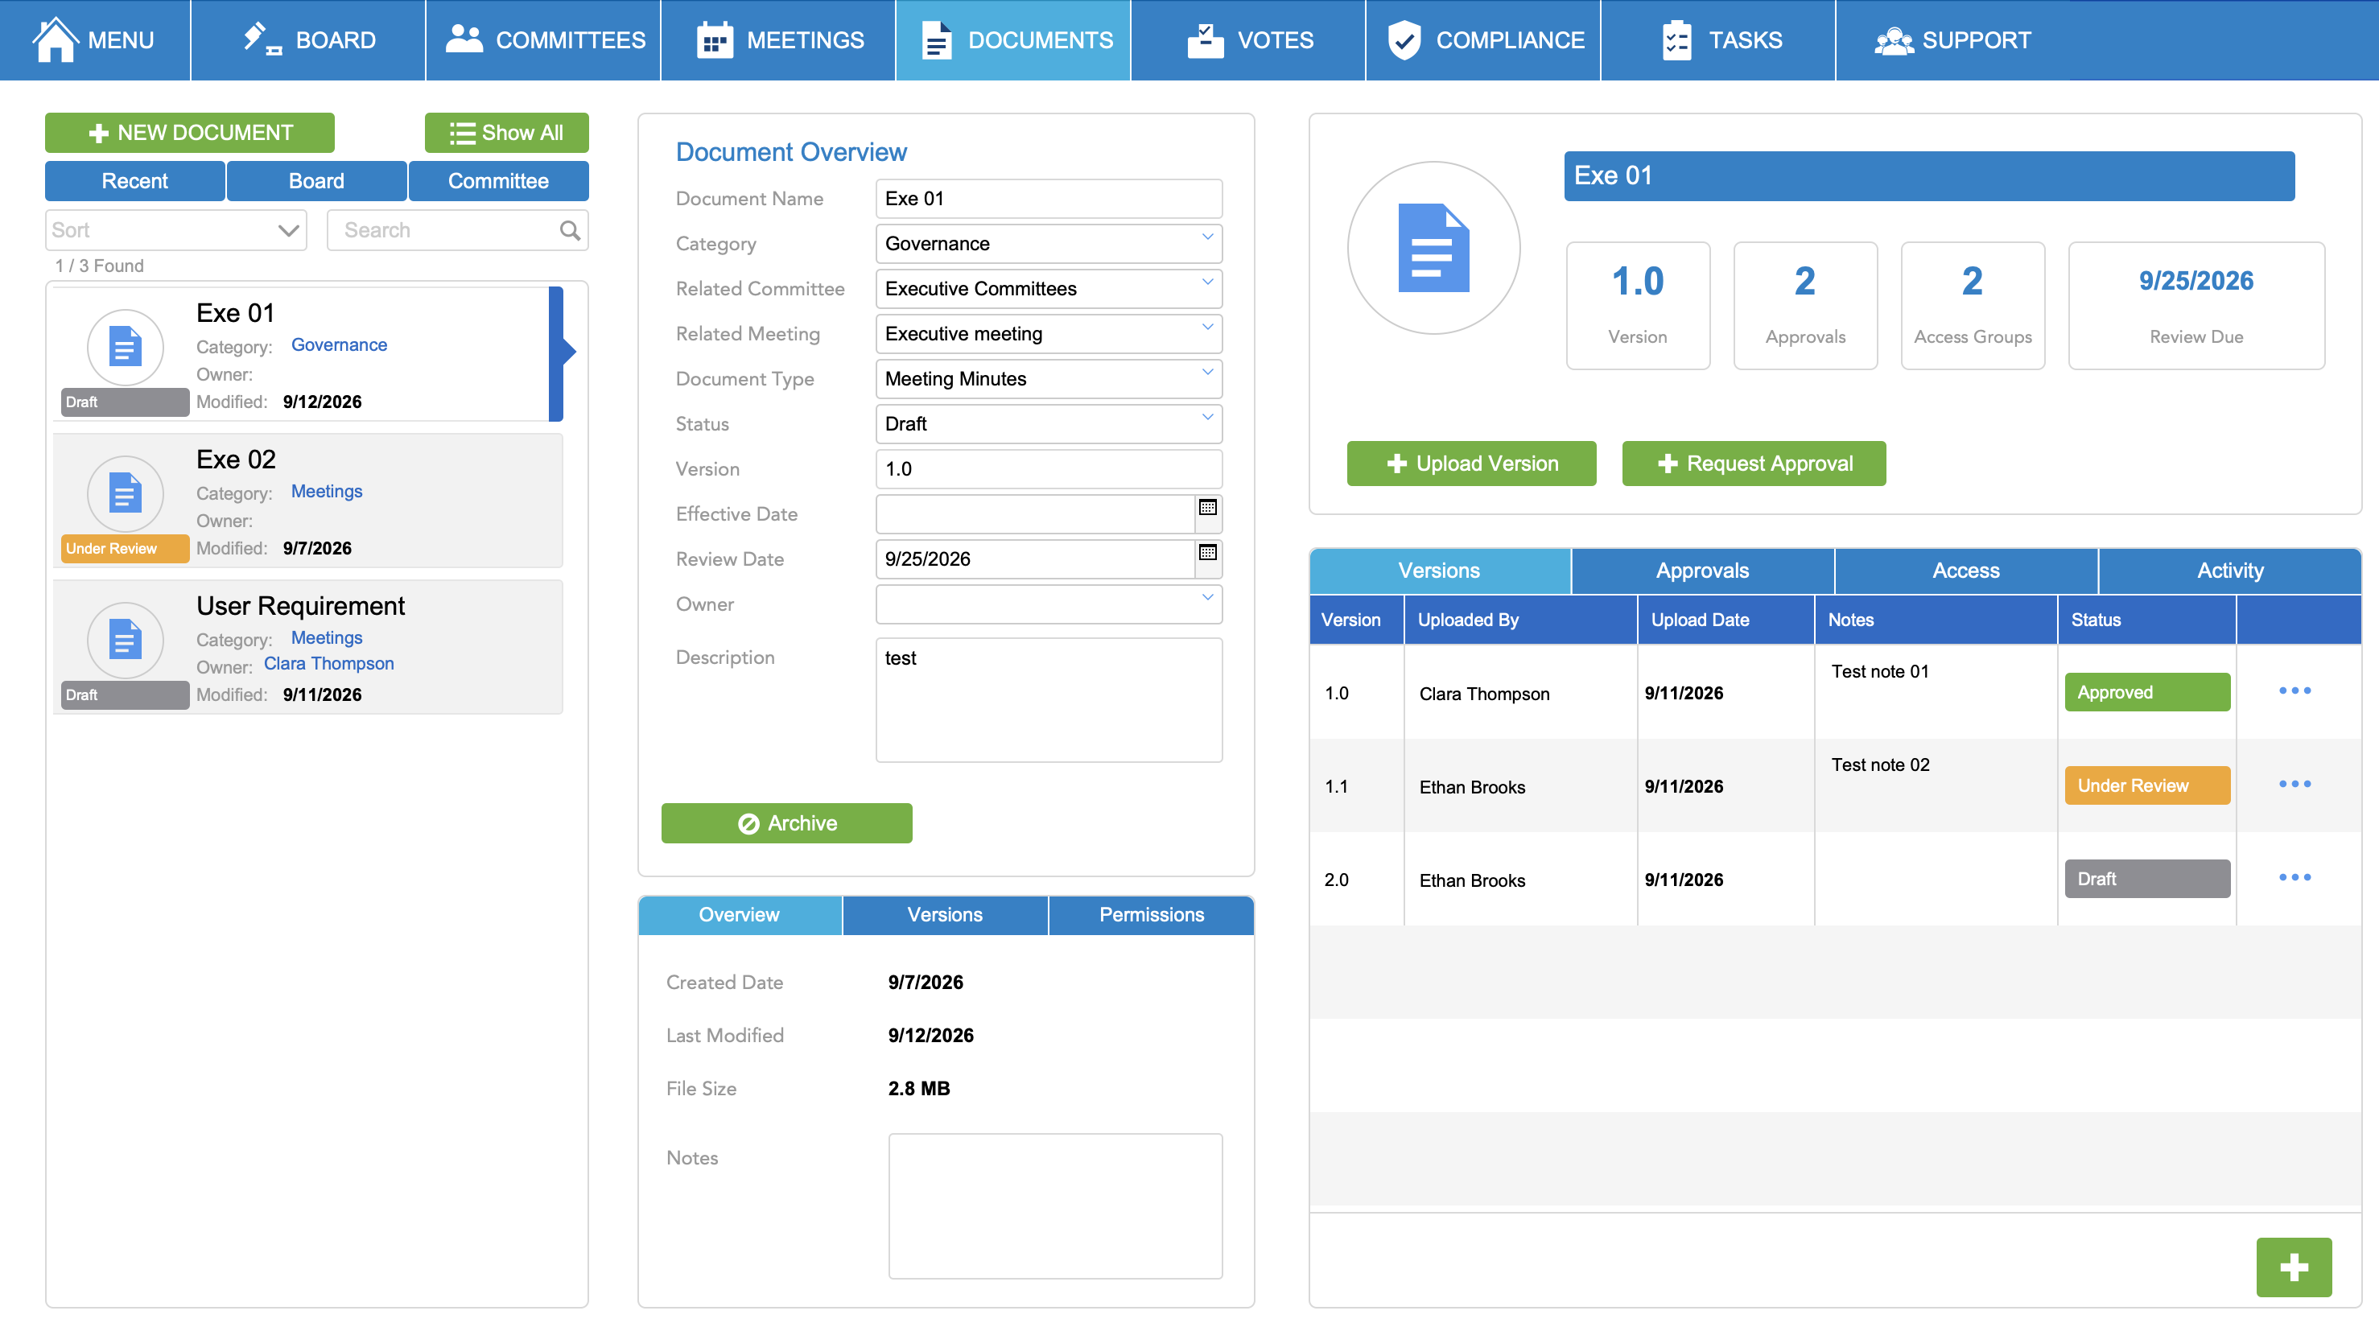The width and height of the screenshot is (2379, 1323).
Task: Click the Approvals count card
Action: [1804, 306]
